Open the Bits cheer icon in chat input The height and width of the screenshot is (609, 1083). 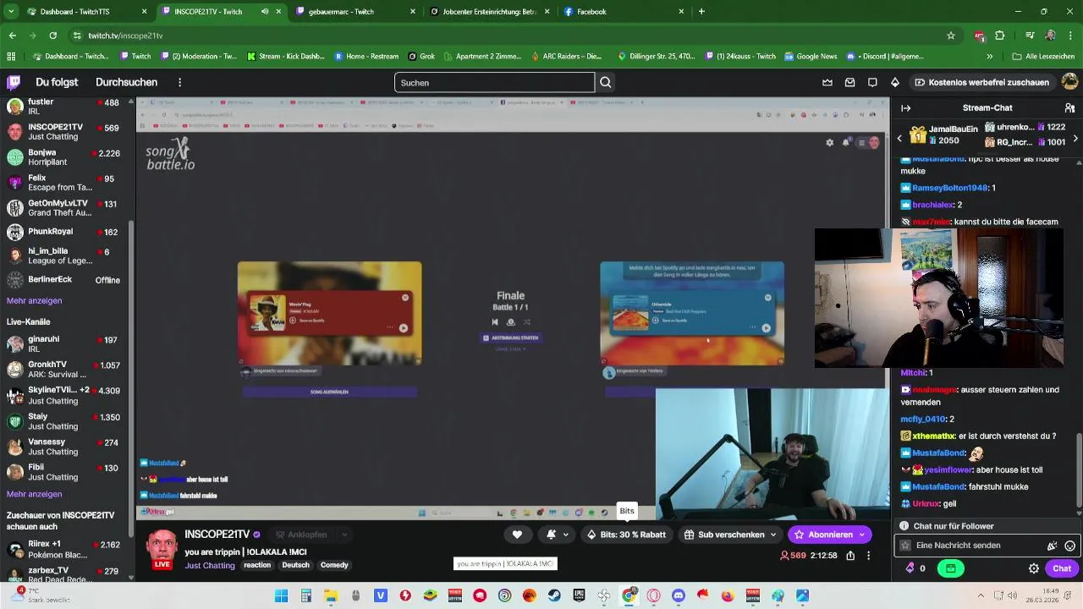pos(1052,546)
